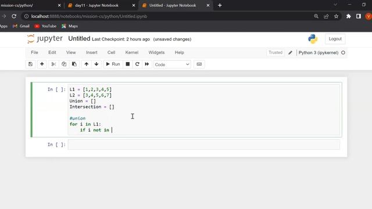Paste cells below icon
This screenshot has height=209, width=372.
(74, 64)
